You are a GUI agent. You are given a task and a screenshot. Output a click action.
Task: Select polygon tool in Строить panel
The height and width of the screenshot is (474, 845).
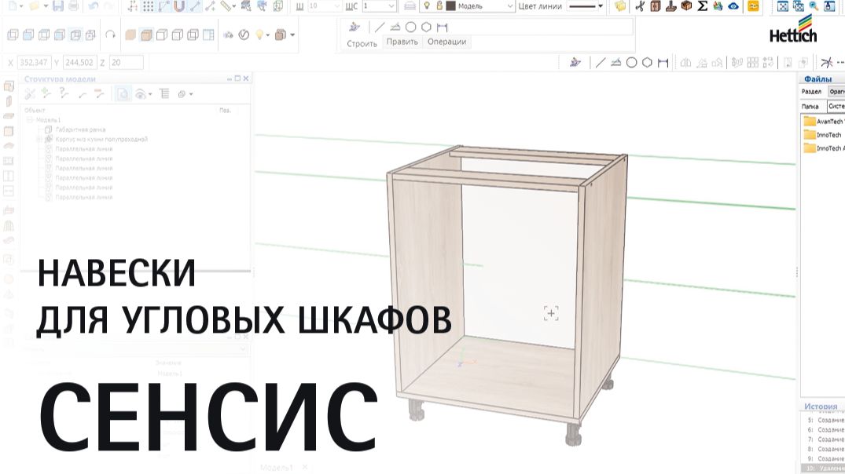(426, 27)
